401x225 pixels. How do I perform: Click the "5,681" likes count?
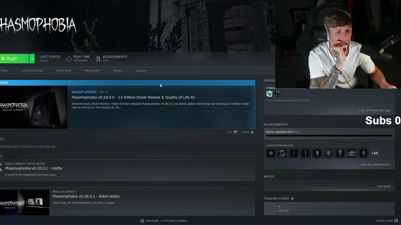pos(245,132)
